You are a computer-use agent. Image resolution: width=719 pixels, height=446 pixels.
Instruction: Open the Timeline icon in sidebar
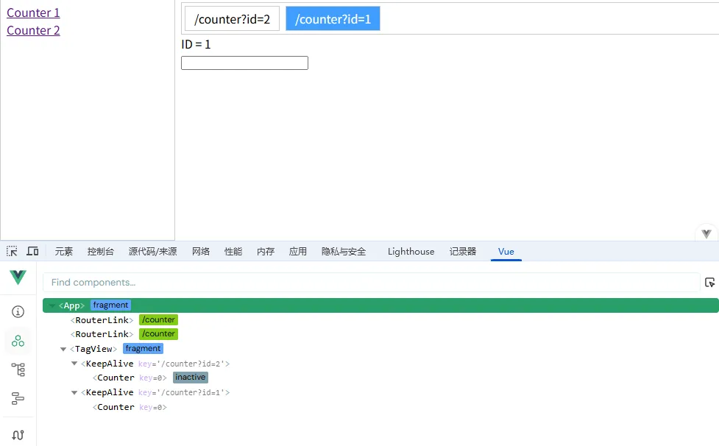point(18,398)
